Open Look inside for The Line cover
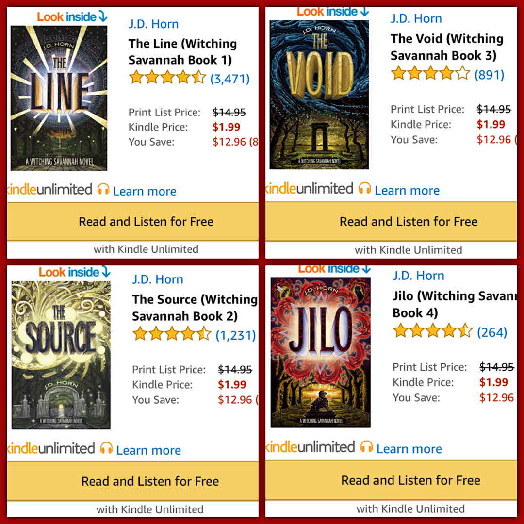Viewport: 524px width, 524px height. pos(72,16)
